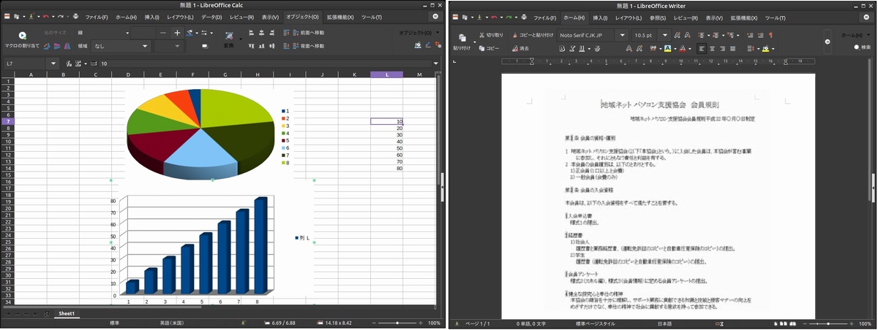Open the 領域 fill dropdown showing なし
Screen dimensions: 878x330
(x=145, y=46)
